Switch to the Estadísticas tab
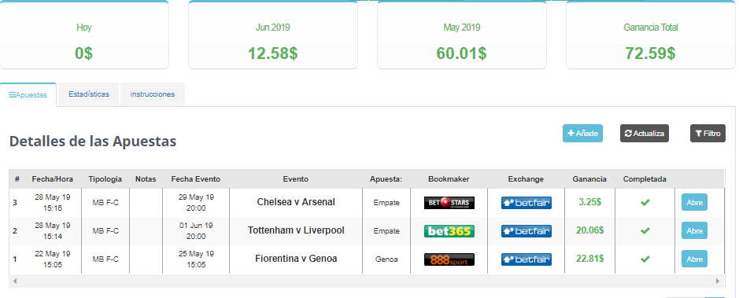Image resolution: width=739 pixels, height=298 pixels. pyautogui.click(x=89, y=94)
